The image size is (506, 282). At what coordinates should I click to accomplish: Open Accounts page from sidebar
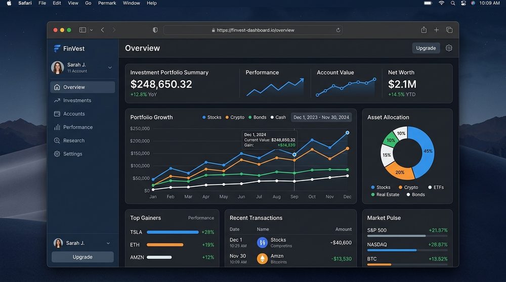(82, 114)
